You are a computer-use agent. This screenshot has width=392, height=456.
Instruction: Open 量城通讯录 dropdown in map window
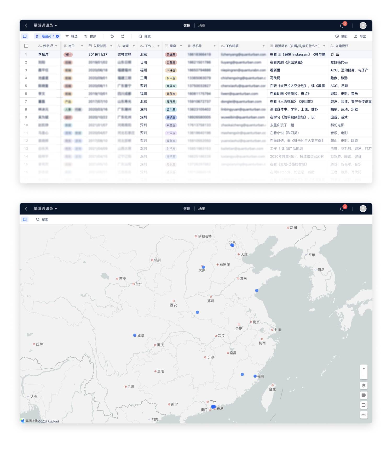pyautogui.click(x=45, y=209)
